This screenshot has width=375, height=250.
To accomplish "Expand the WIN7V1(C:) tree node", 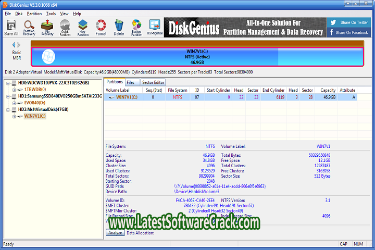I will [x=14, y=117].
